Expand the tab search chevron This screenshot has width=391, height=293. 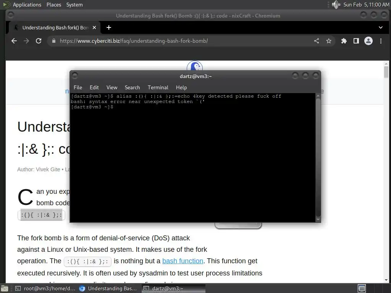click(381, 27)
